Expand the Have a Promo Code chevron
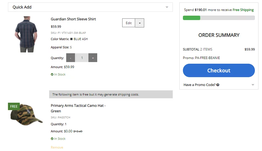262x151 pixels. (x=253, y=85)
